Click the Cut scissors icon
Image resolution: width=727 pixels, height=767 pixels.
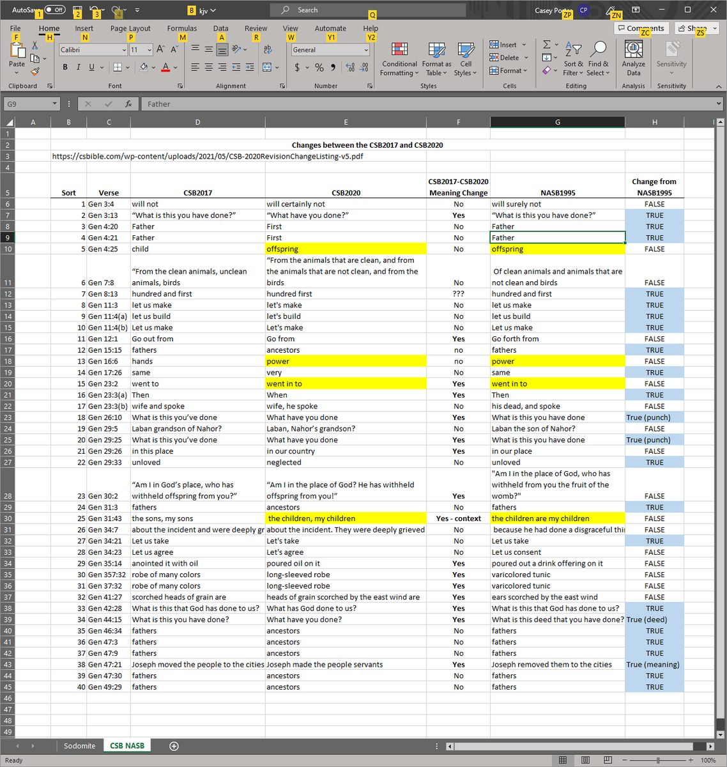point(34,45)
